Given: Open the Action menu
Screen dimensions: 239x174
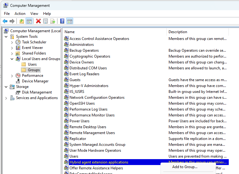Looking at the screenshot, I should 20,14.
